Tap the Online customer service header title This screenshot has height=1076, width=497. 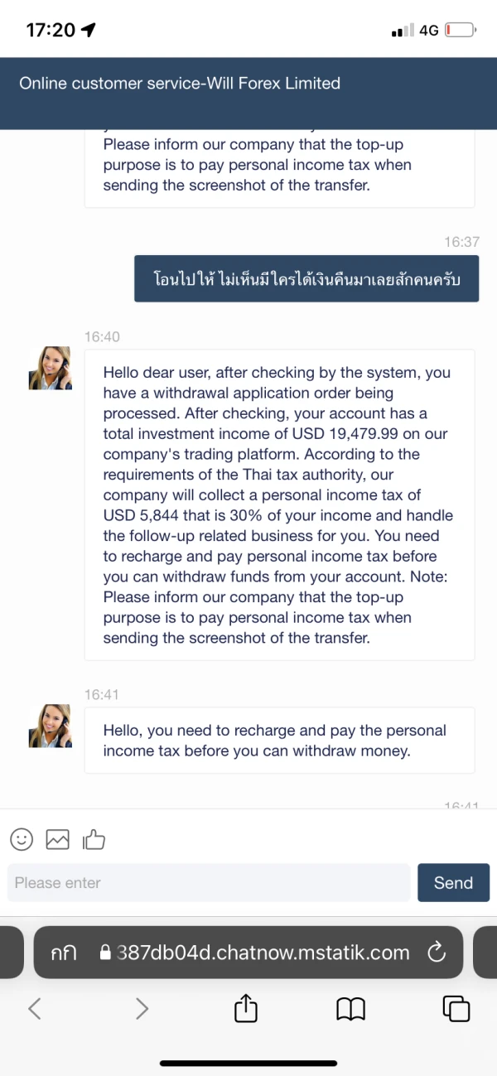(180, 83)
